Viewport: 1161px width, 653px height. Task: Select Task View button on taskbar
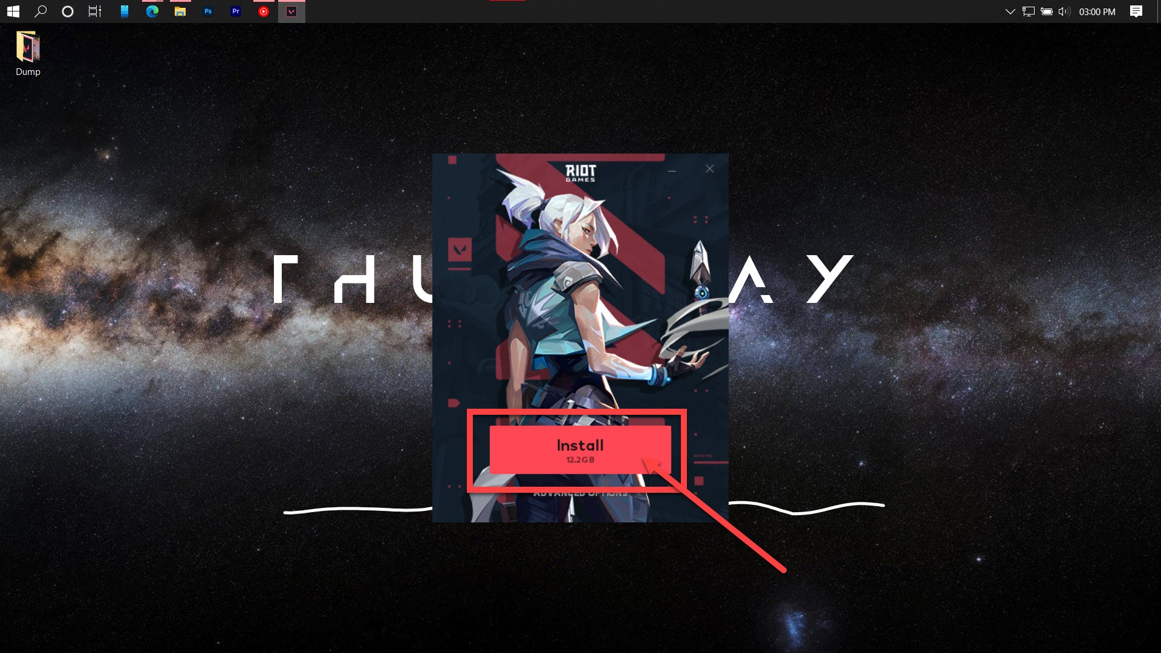94,11
